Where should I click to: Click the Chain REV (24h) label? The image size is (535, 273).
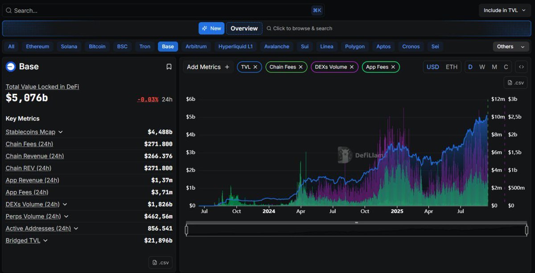(29, 168)
